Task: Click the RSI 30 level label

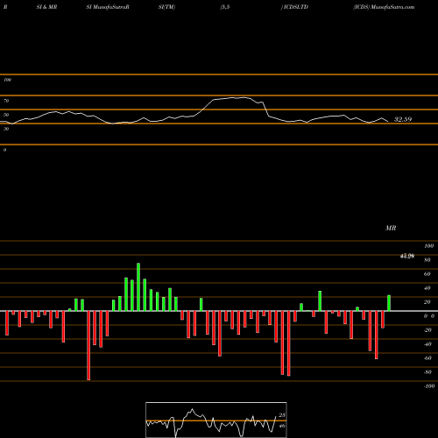Action: point(6,129)
